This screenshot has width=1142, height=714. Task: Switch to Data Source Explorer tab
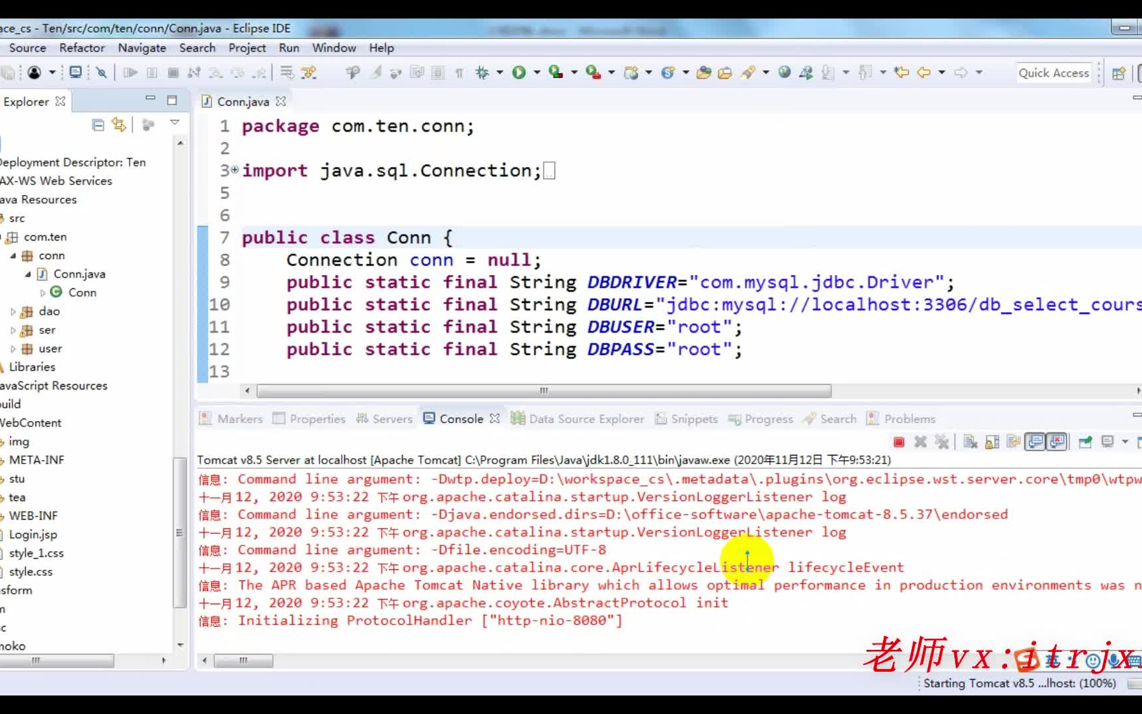pyautogui.click(x=578, y=418)
